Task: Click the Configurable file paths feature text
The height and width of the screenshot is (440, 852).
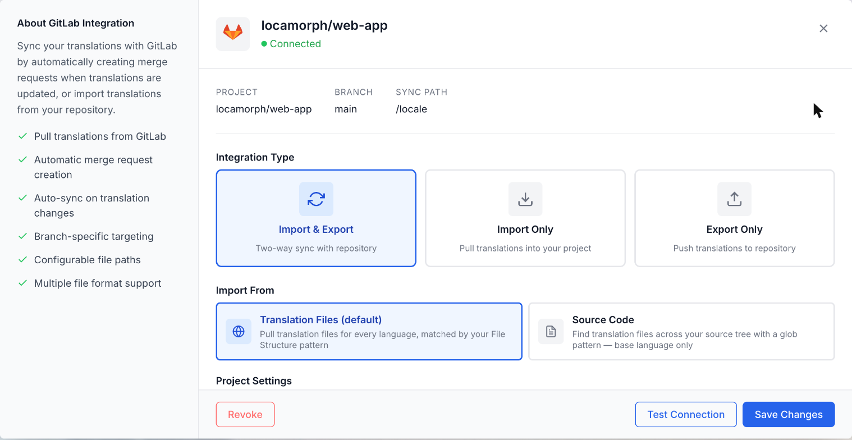Action: click(x=88, y=260)
